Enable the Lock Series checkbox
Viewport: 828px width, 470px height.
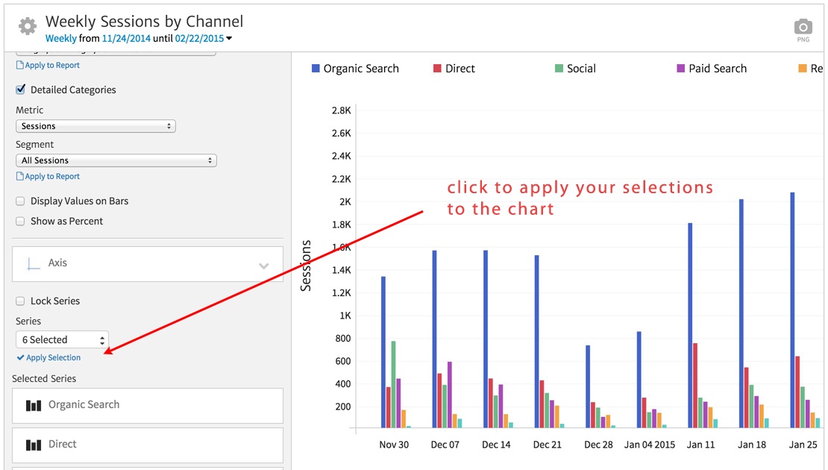21,301
